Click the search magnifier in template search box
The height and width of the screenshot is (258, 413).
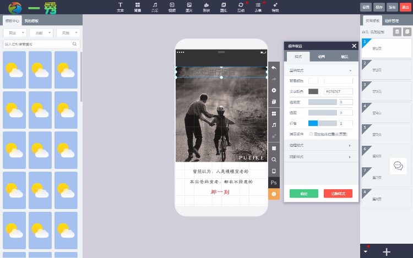click(x=74, y=44)
